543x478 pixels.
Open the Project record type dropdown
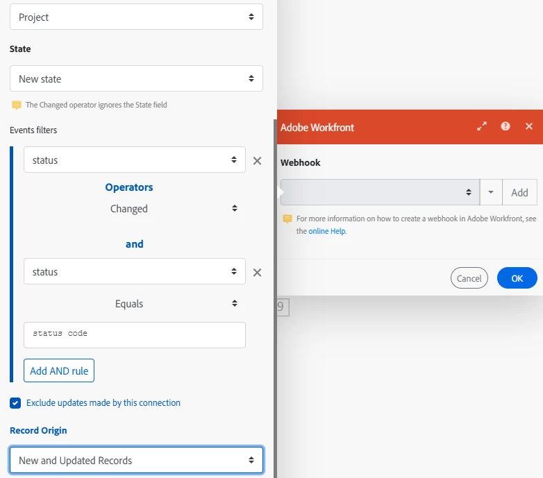pos(136,17)
